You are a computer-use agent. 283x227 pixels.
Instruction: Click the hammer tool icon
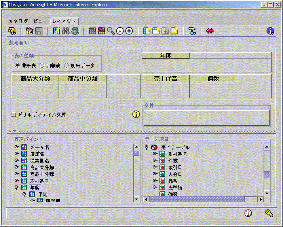tap(192, 31)
